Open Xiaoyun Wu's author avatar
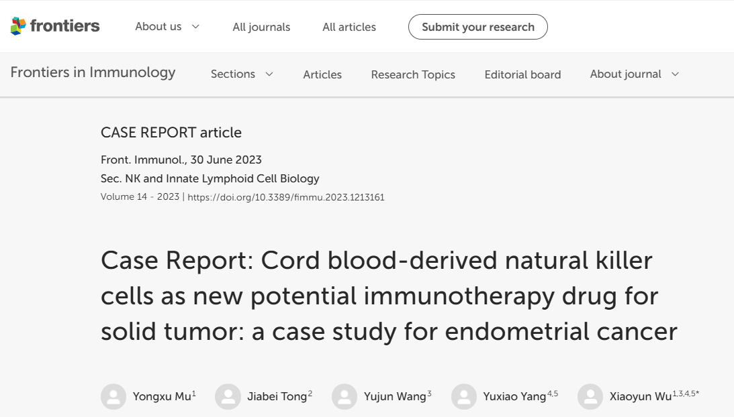 [590, 396]
